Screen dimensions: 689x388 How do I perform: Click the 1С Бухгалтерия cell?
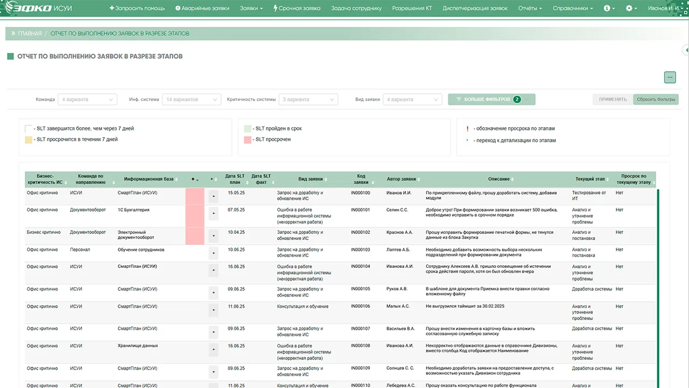coord(133,210)
